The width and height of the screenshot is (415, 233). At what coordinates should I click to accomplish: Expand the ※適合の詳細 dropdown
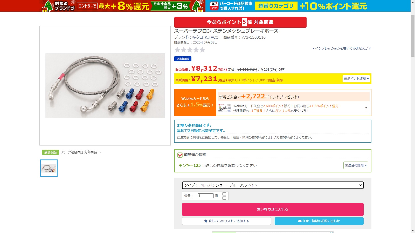pyautogui.click(x=356, y=165)
